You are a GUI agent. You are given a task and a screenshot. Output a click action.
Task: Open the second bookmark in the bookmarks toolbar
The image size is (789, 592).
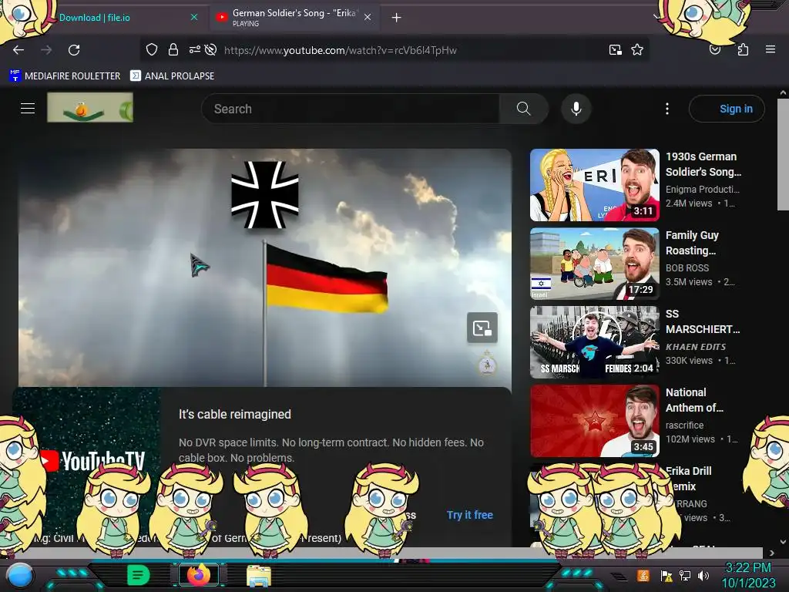[172, 76]
